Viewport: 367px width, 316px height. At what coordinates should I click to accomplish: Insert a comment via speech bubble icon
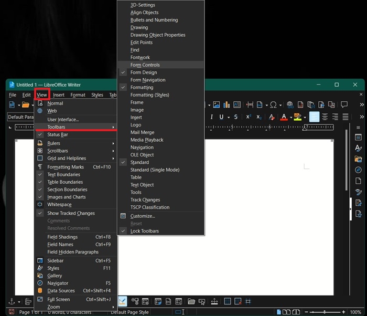(x=344, y=104)
